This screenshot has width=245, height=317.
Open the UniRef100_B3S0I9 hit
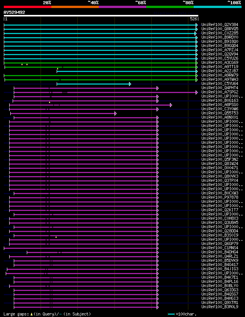[220, 235]
